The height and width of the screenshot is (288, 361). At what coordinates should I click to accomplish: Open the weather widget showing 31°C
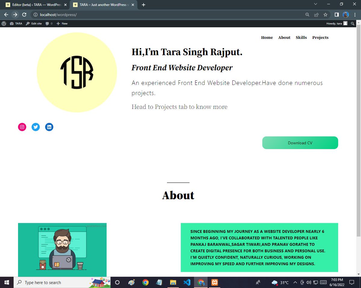pos(280,282)
